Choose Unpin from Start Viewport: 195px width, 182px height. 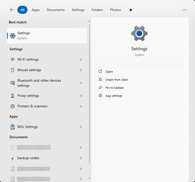(x=117, y=80)
